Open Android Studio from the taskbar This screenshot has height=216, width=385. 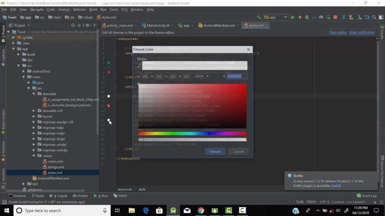click(173, 211)
